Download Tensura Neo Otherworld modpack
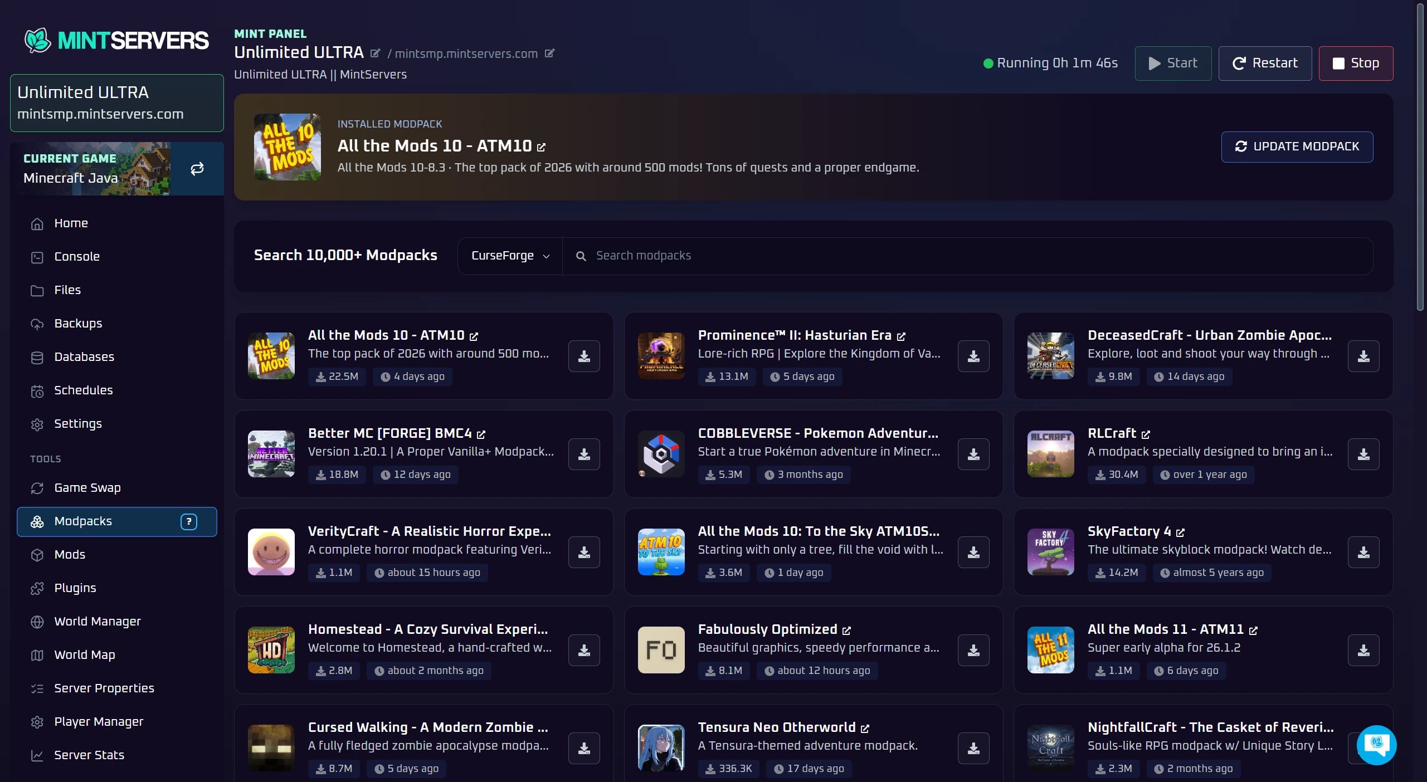 pyautogui.click(x=973, y=748)
